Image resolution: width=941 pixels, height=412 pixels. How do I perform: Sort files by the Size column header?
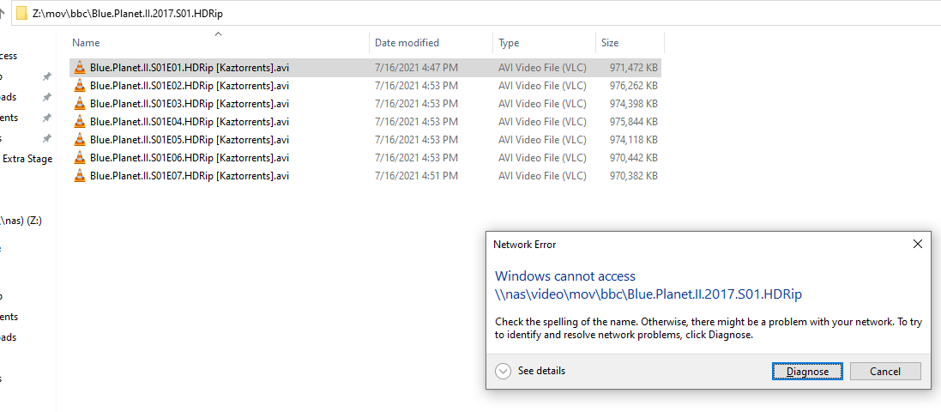coord(610,43)
